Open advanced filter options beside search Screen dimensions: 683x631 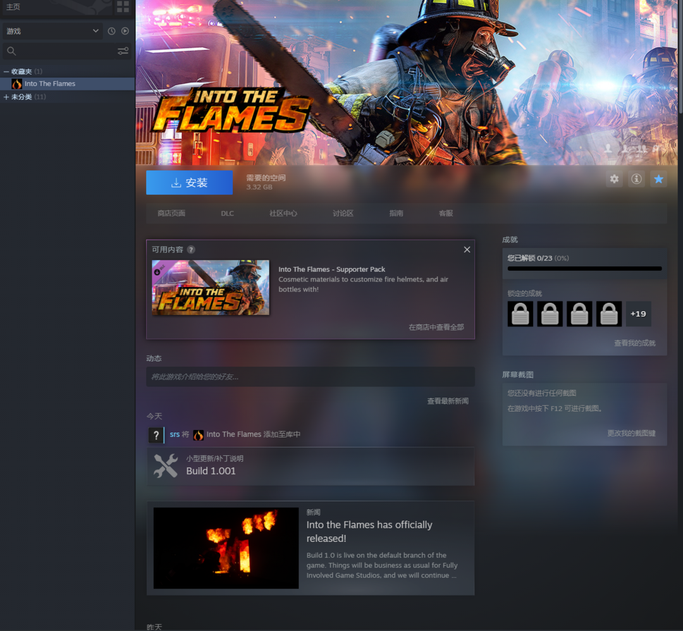click(x=123, y=51)
